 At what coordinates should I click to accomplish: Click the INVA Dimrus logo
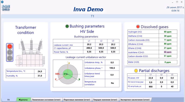(x=6, y=8)
